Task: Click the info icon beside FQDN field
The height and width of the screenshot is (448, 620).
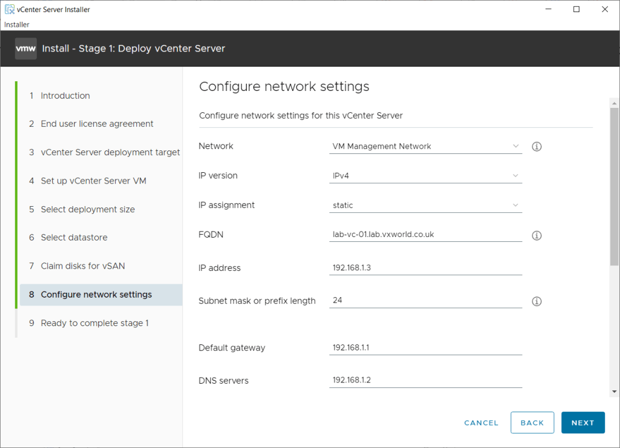Action: pyautogui.click(x=536, y=236)
